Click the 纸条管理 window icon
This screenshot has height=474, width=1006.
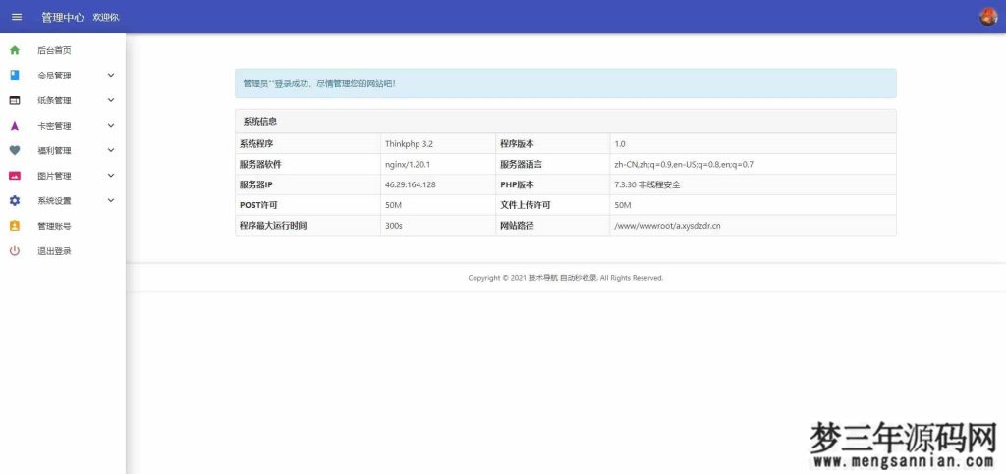coord(15,100)
